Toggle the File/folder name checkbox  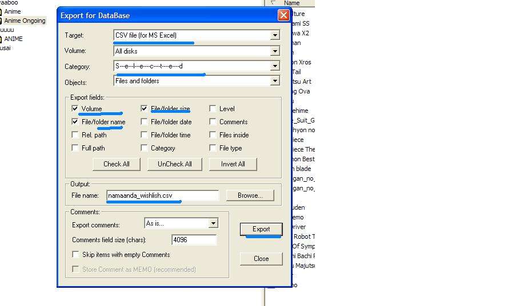pyautogui.click(x=75, y=122)
